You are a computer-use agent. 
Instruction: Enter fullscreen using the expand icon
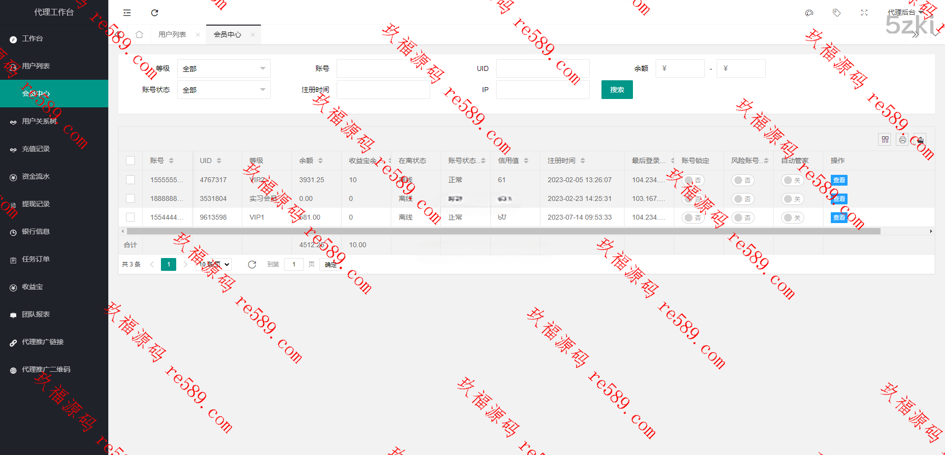coord(864,13)
